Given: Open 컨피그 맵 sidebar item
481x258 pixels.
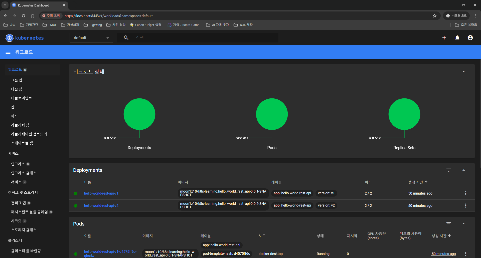Looking at the screenshot, I should (19, 203).
